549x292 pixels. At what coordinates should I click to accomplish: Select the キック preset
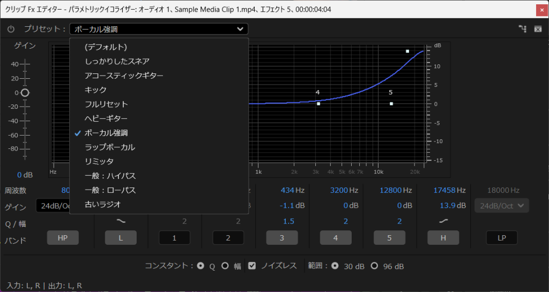tap(159, 90)
